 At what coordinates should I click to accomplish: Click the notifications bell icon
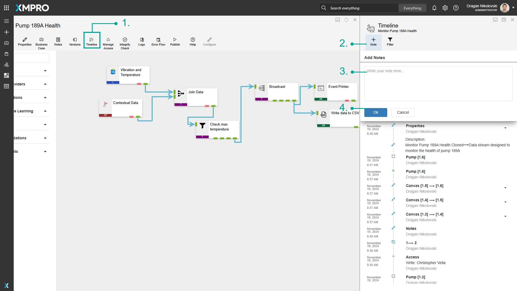point(434,8)
